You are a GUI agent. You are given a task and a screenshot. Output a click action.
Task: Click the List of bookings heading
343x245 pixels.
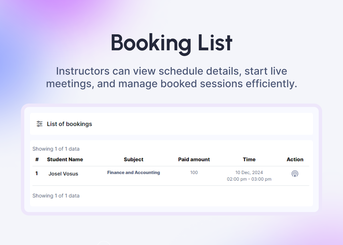[x=69, y=124]
